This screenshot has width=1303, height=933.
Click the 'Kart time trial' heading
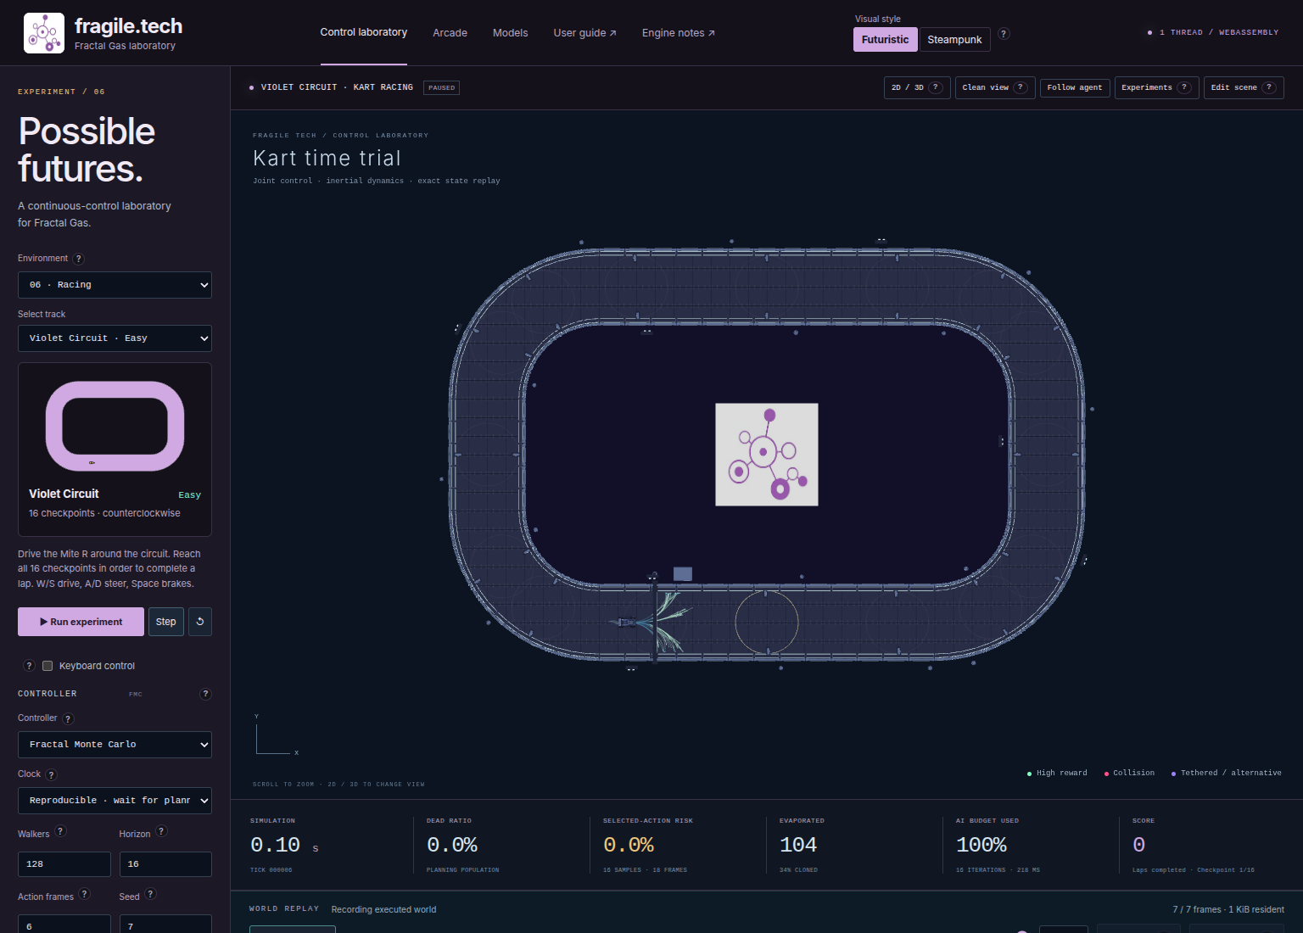coord(327,159)
